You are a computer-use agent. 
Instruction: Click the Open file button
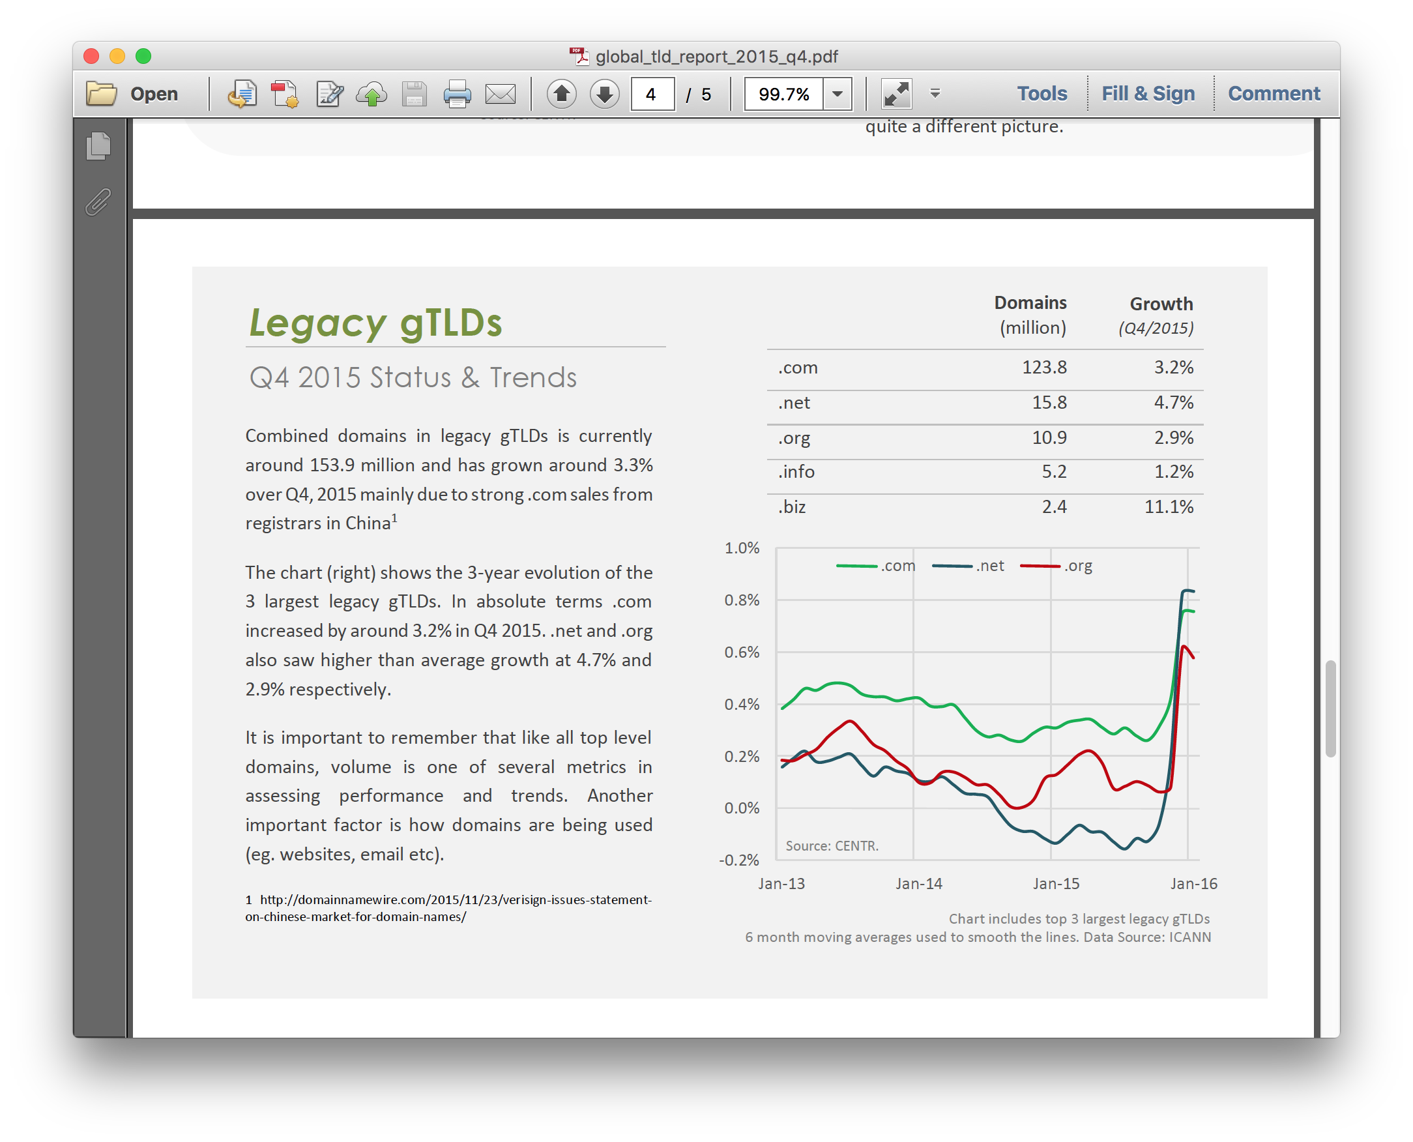tap(132, 94)
